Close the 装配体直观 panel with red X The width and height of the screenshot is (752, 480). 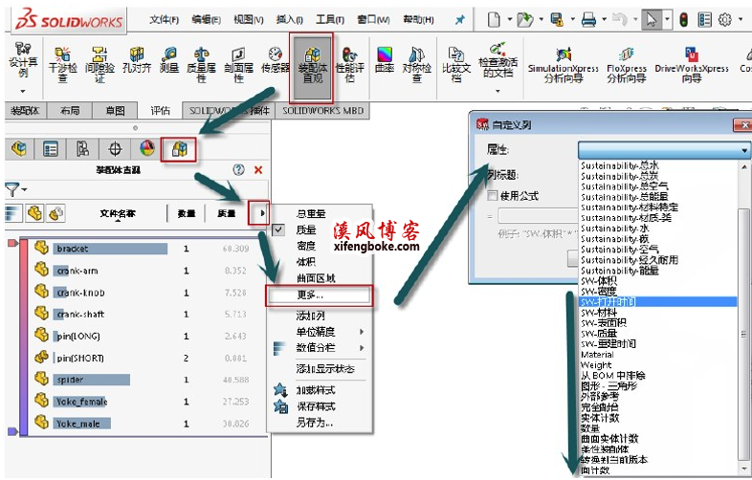pos(258,169)
